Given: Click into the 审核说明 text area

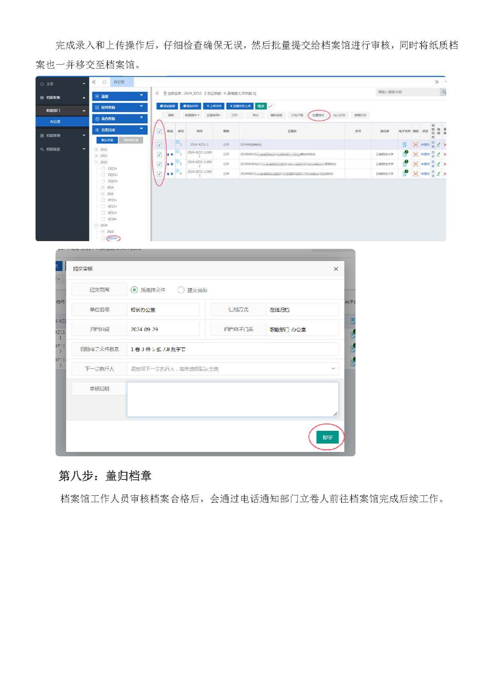Looking at the screenshot, I should [232, 399].
